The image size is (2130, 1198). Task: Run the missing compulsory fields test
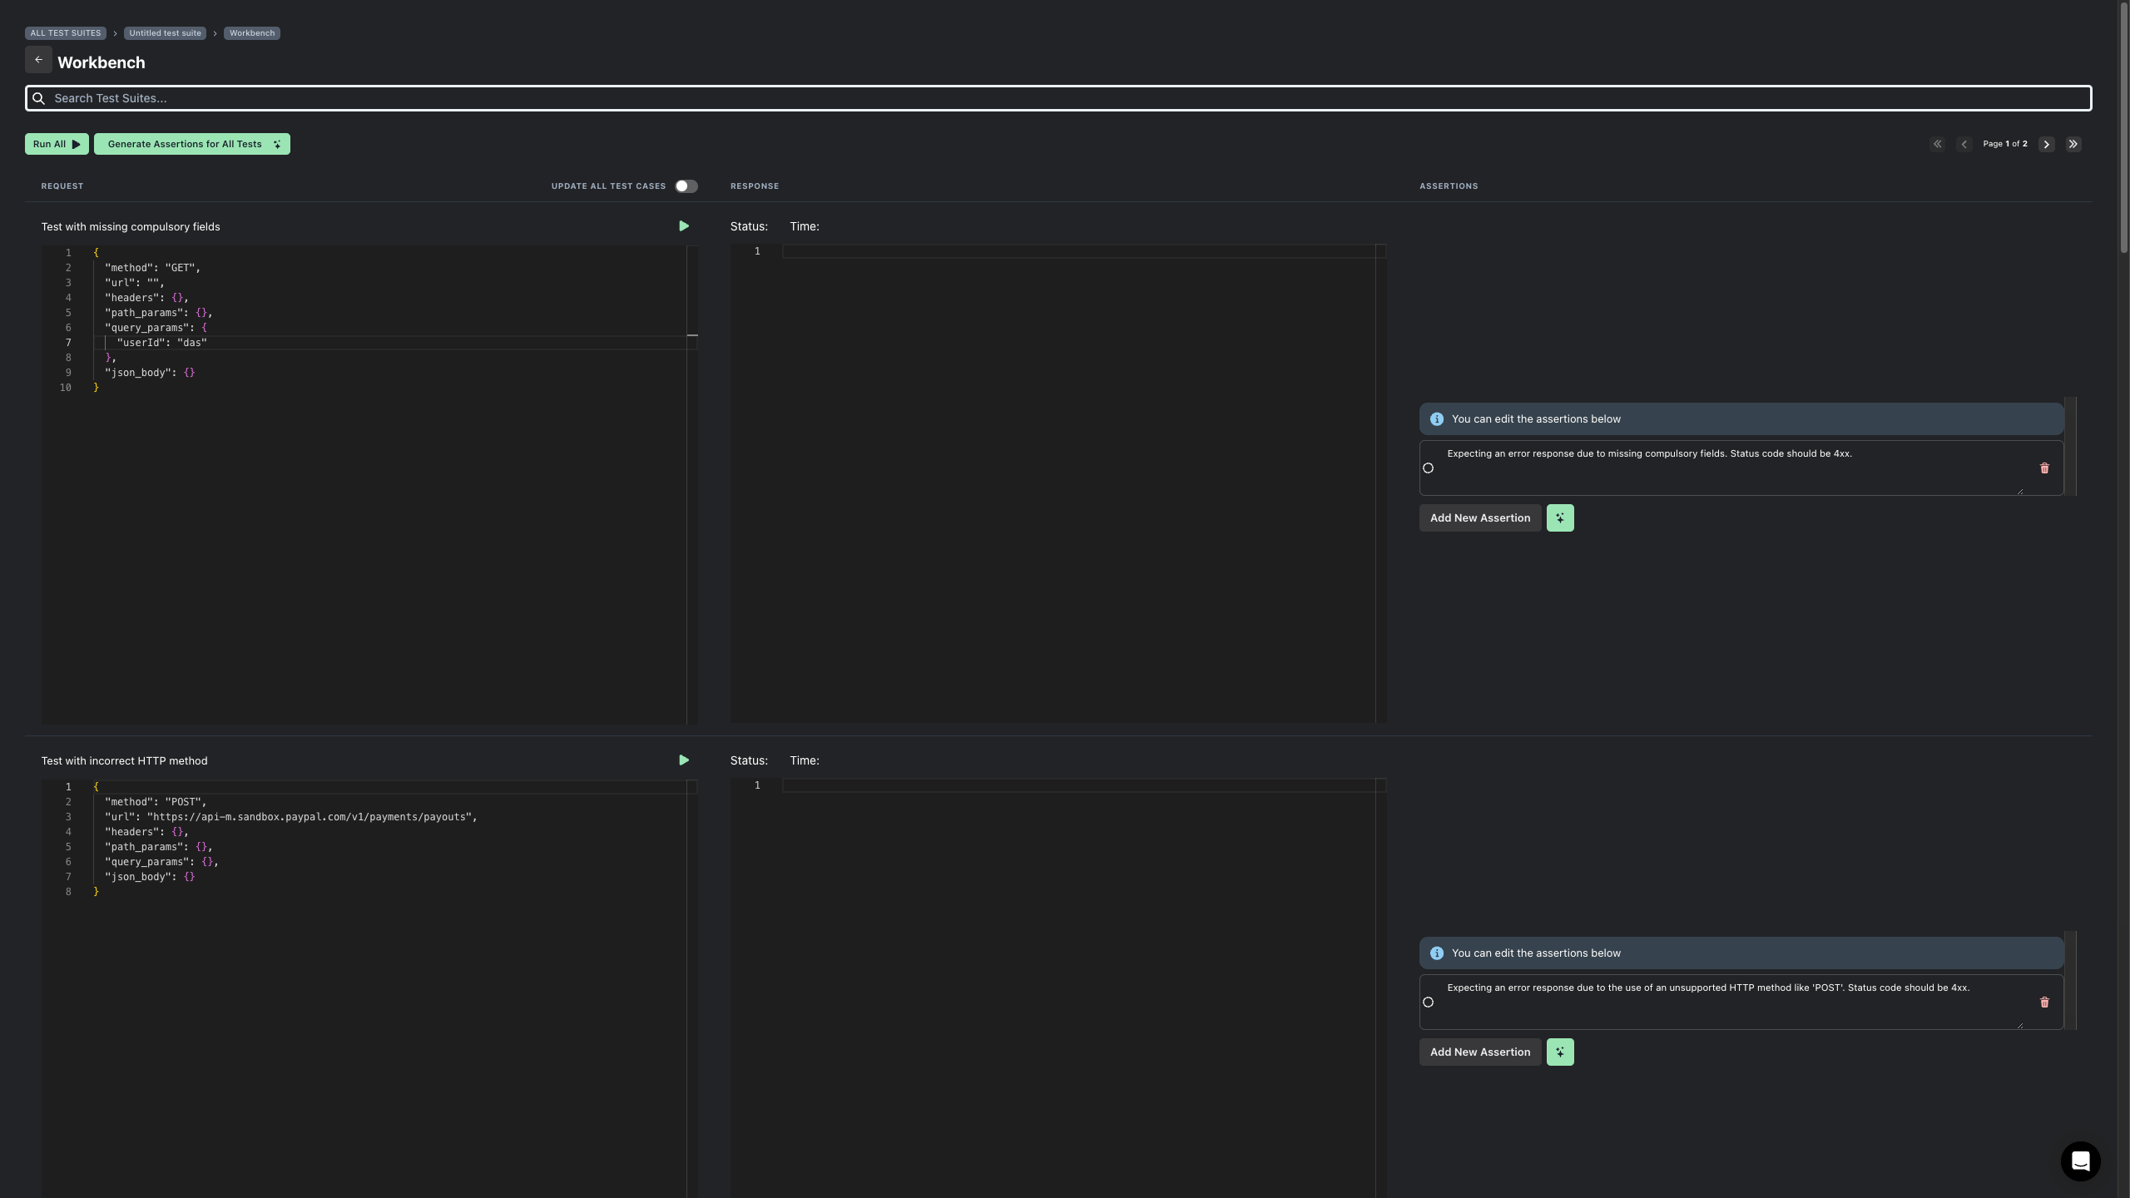684,226
